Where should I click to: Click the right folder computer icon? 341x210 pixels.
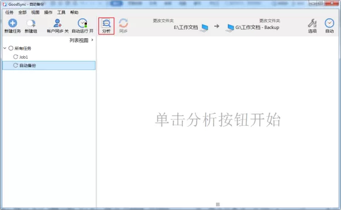tap(230, 28)
